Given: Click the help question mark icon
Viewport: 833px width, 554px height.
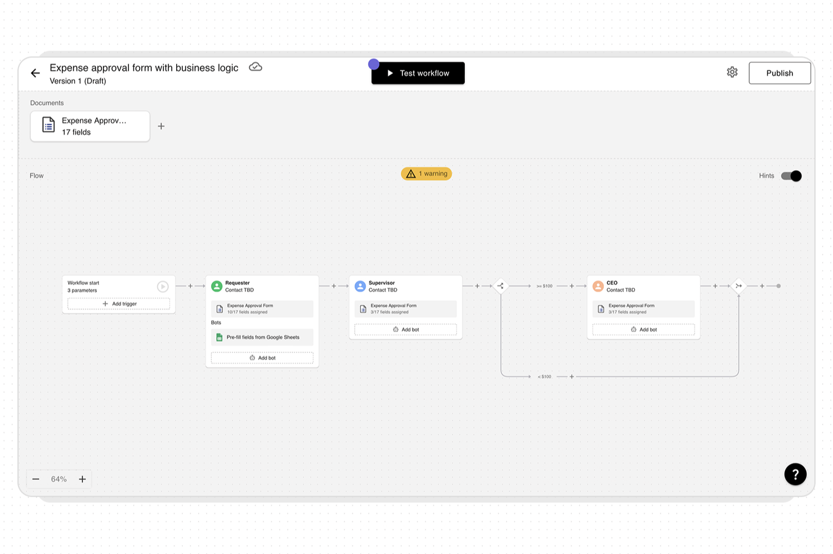Looking at the screenshot, I should pyautogui.click(x=795, y=474).
